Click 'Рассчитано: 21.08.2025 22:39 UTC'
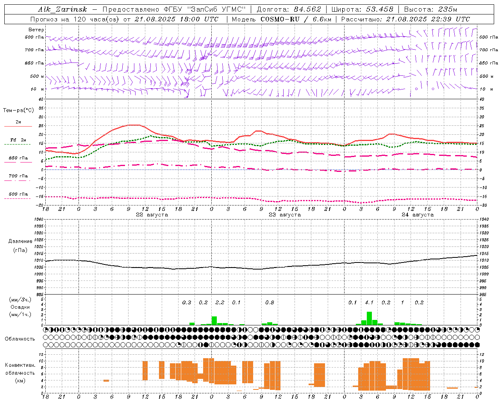The image size is (500, 400). click(405, 19)
